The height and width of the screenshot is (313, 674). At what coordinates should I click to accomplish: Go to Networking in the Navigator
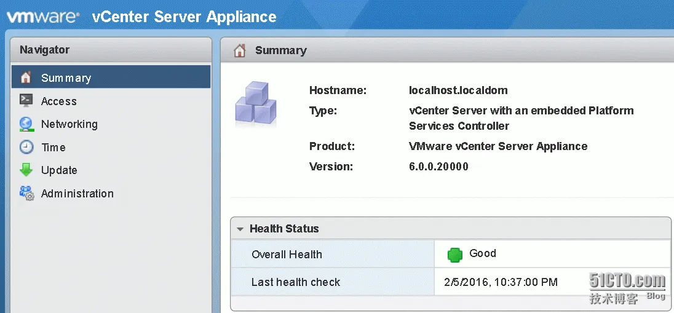[x=111, y=124]
